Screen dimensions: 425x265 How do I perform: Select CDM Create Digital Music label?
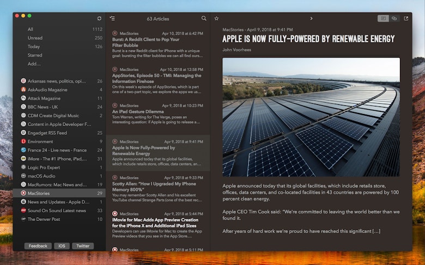click(x=53, y=115)
